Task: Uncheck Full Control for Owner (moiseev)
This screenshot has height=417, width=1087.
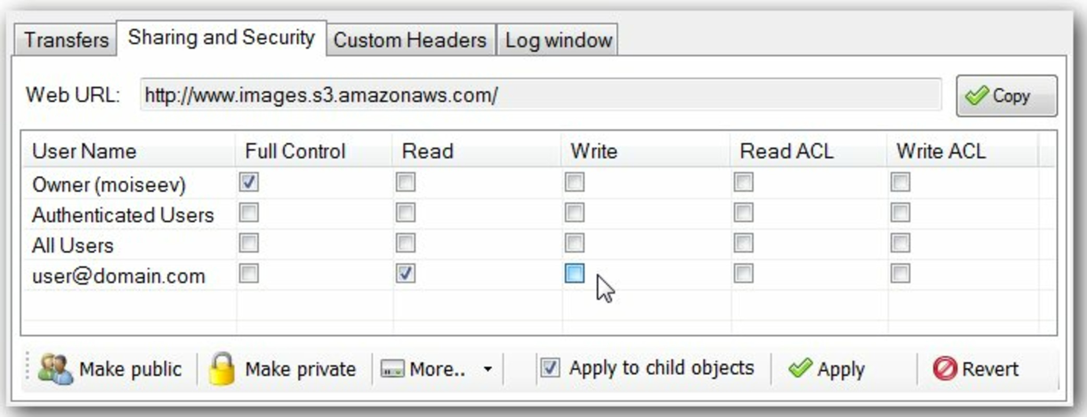Action: 249,182
